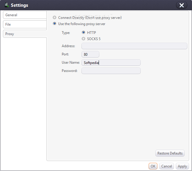The width and height of the screenshot is (192, 171).
Task: Click the Password: label
Action: 69,71
